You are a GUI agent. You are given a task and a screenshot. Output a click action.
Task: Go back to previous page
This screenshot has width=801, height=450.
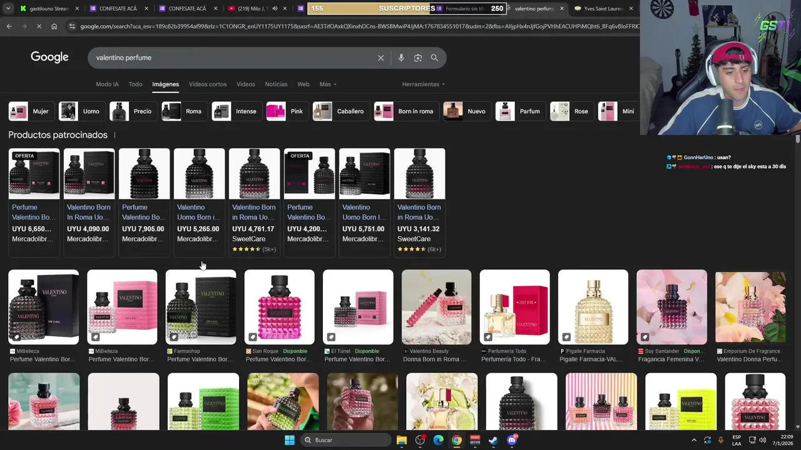point(9,26)
